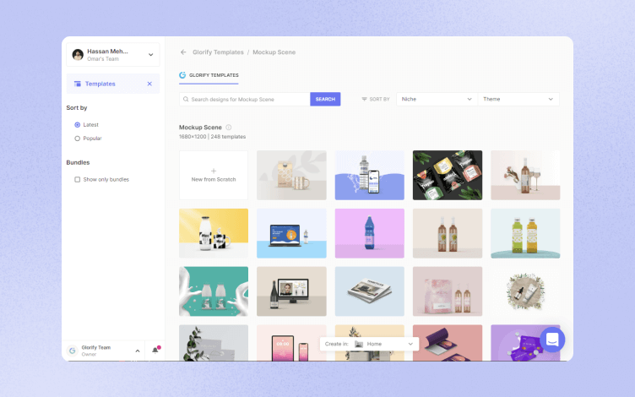The width and height of the screenshot is (635, 397).
Task: Open the floral wreath cosmetics mockup
Action: pyautogui.click(x=525, y=291)
